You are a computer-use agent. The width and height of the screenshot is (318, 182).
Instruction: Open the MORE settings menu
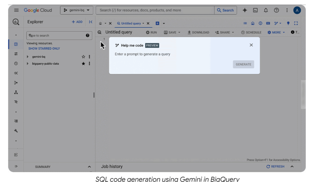tap(276, 32)
